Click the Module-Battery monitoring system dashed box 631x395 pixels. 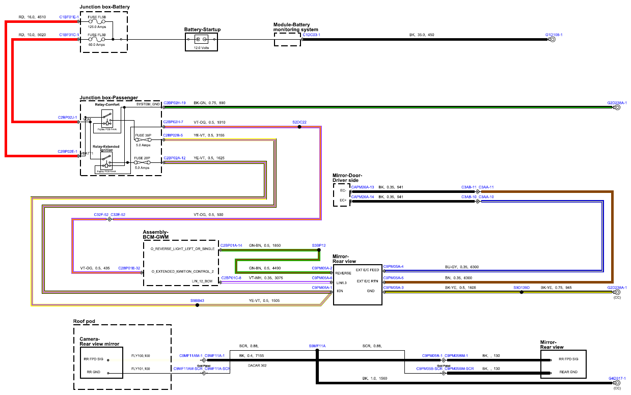[x=287, y=40]
